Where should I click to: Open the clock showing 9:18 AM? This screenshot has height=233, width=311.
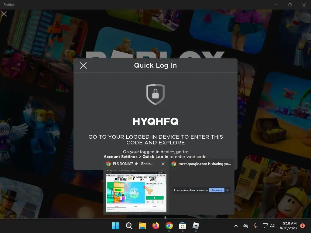click(x=288, y=226)
